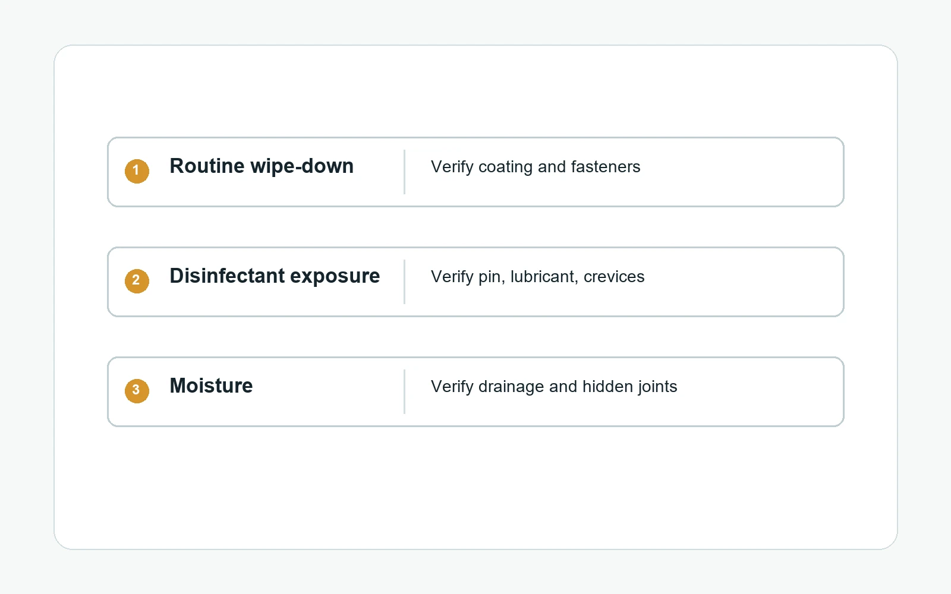The image size is (951, 594).
Task: Click the divider in Moisture row
Action: click(x=404, y=391)
